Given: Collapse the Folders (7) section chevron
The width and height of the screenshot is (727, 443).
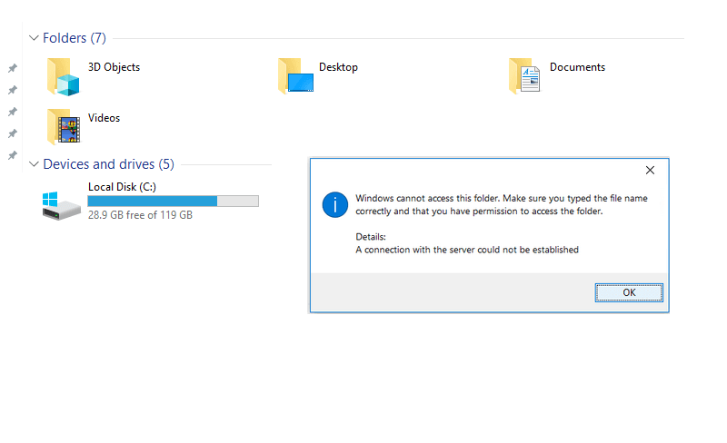Looking at the screenshot, I should point(34,38).
